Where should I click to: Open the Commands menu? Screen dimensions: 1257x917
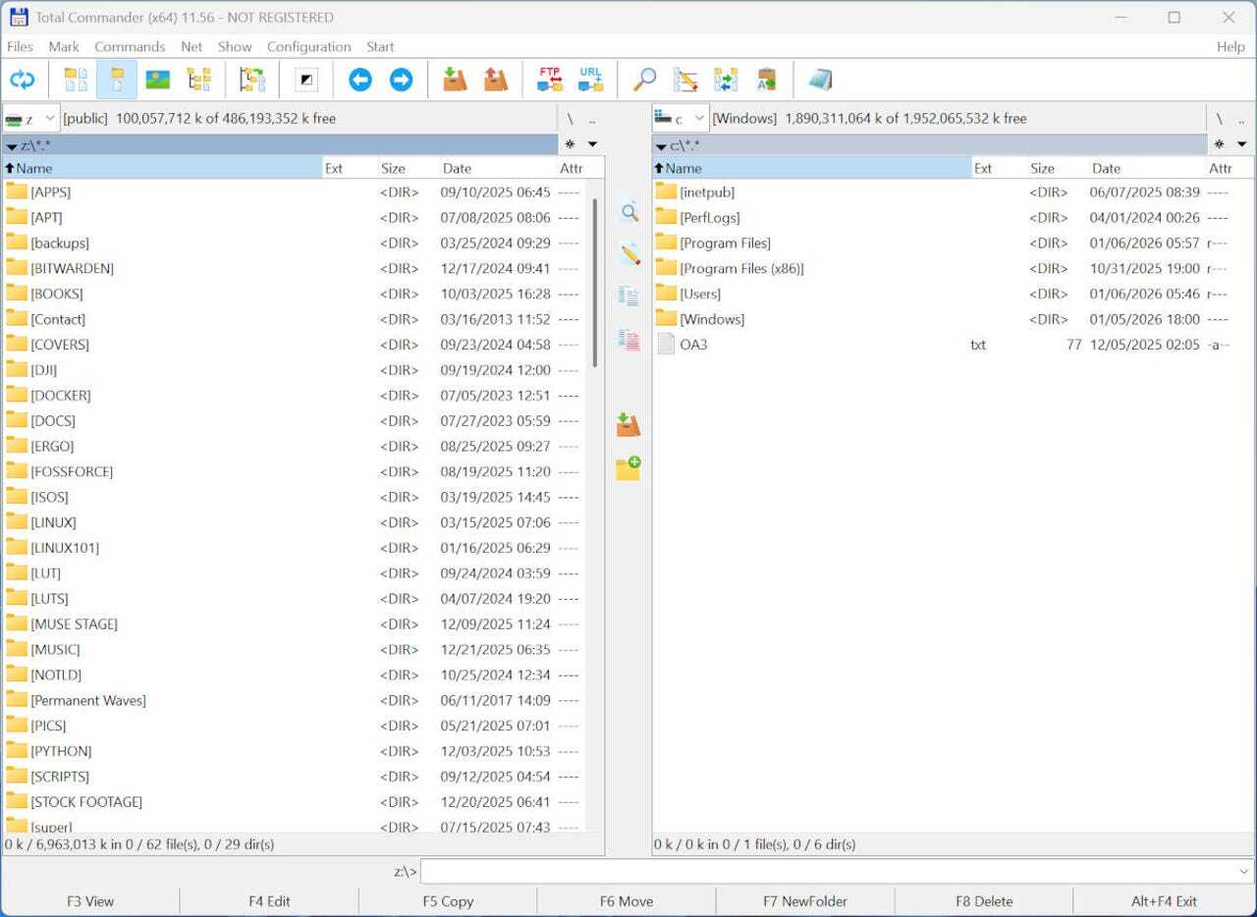pyautogui.click(x=130, y=46)
